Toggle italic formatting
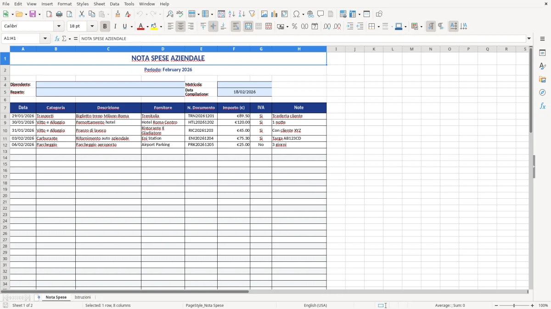 [115, 26]
